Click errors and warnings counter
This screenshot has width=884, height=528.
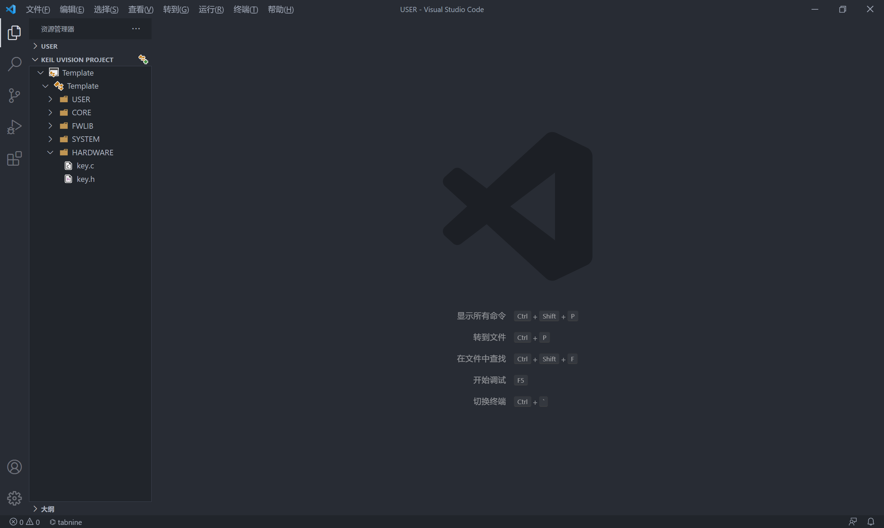[x=25, y=522]
